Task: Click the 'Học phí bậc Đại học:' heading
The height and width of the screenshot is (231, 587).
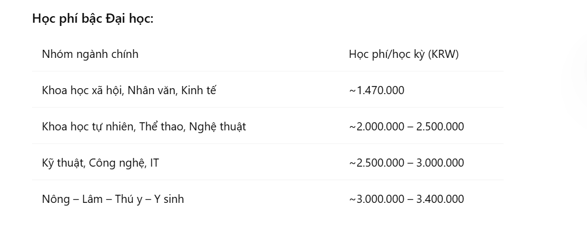Action: (93, 18)
